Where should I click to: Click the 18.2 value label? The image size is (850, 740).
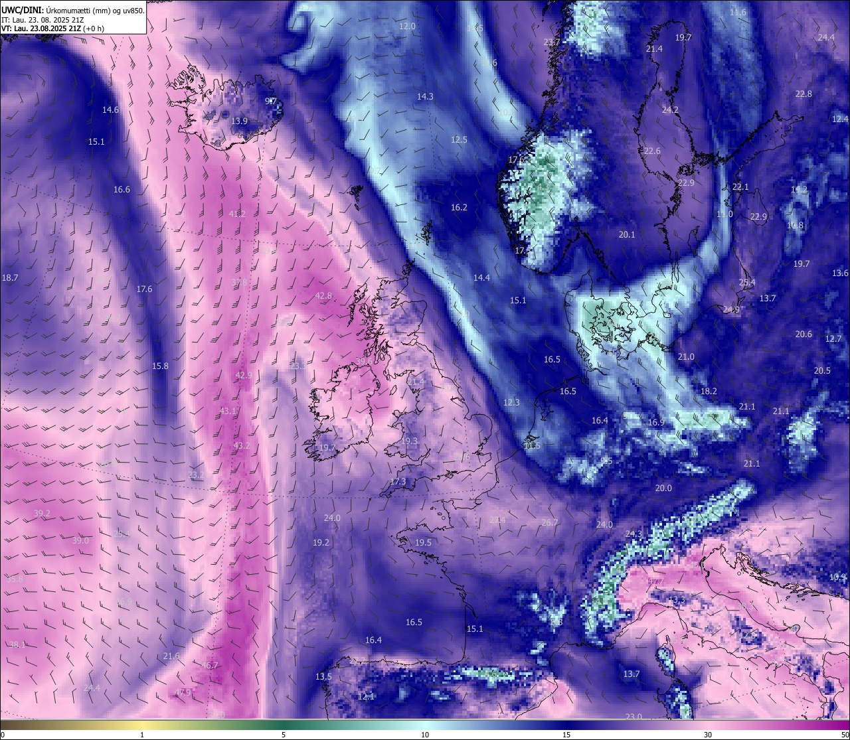[709, 391]
